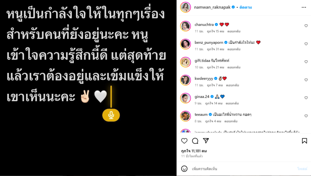Open teeaum's profile avatar
This screenshot has height=176, width=311.
(185, 116)
